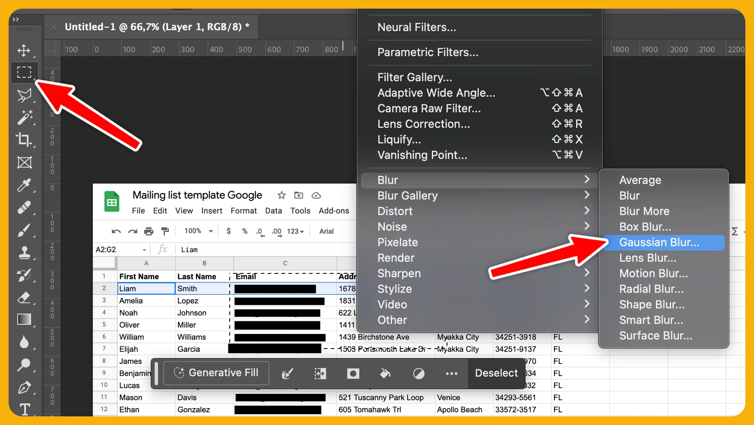Click Generative Fill in the contextual bar

tap(216, 373)
